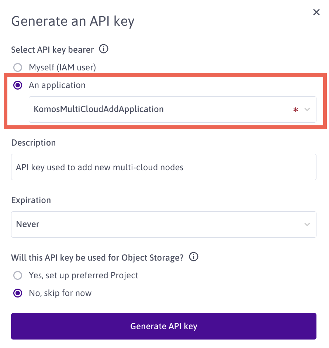Choose No, skip for now option
This screenshot has width=329, height=348.
tap(17, 293)
